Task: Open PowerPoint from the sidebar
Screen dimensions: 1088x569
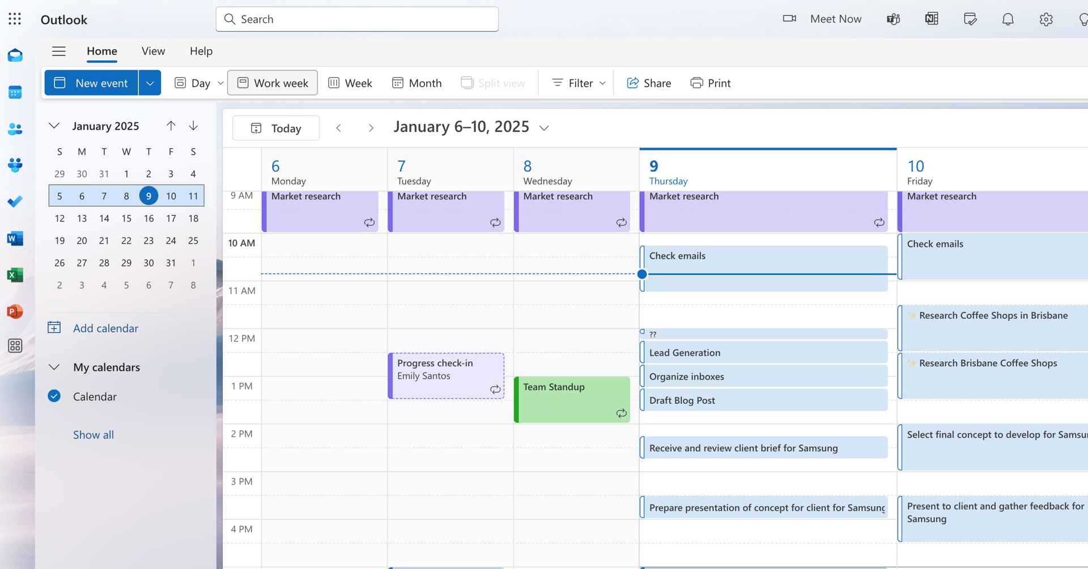Action: (x=15, y=311)
